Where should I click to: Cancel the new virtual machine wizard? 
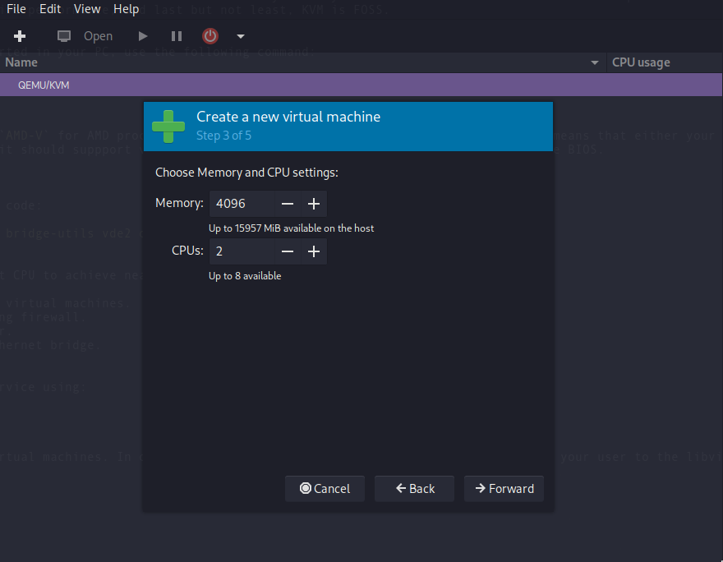click(325, 489)
